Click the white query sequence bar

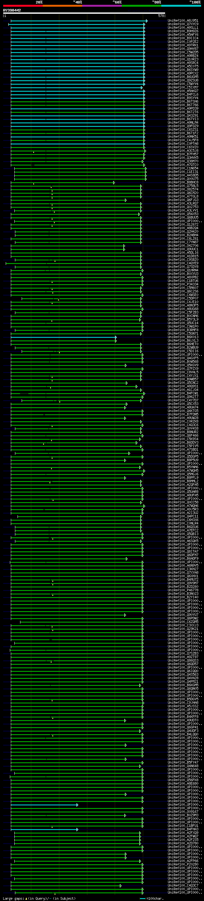point(84,13)
